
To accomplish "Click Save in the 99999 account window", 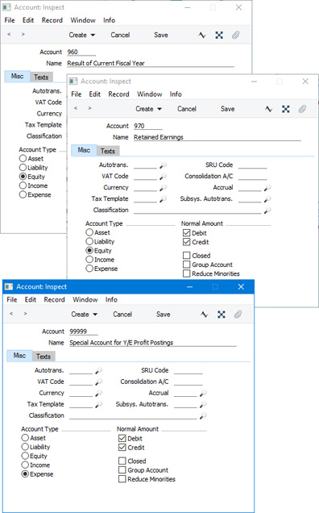I will coord(163,315).
